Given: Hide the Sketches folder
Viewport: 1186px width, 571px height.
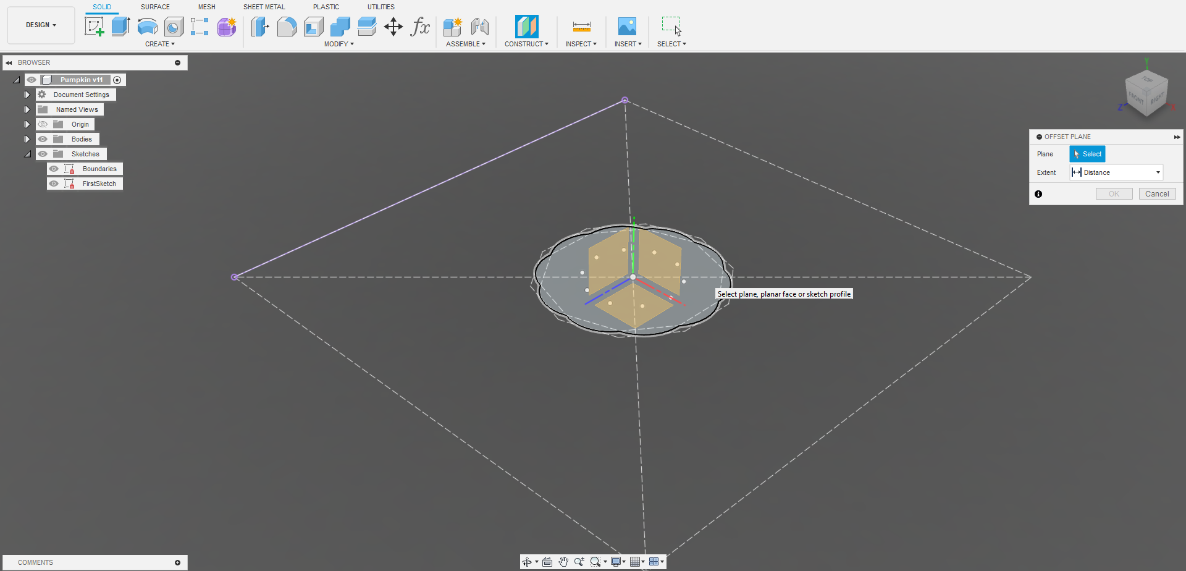Looking at the screenshot, I should [43, 154].
